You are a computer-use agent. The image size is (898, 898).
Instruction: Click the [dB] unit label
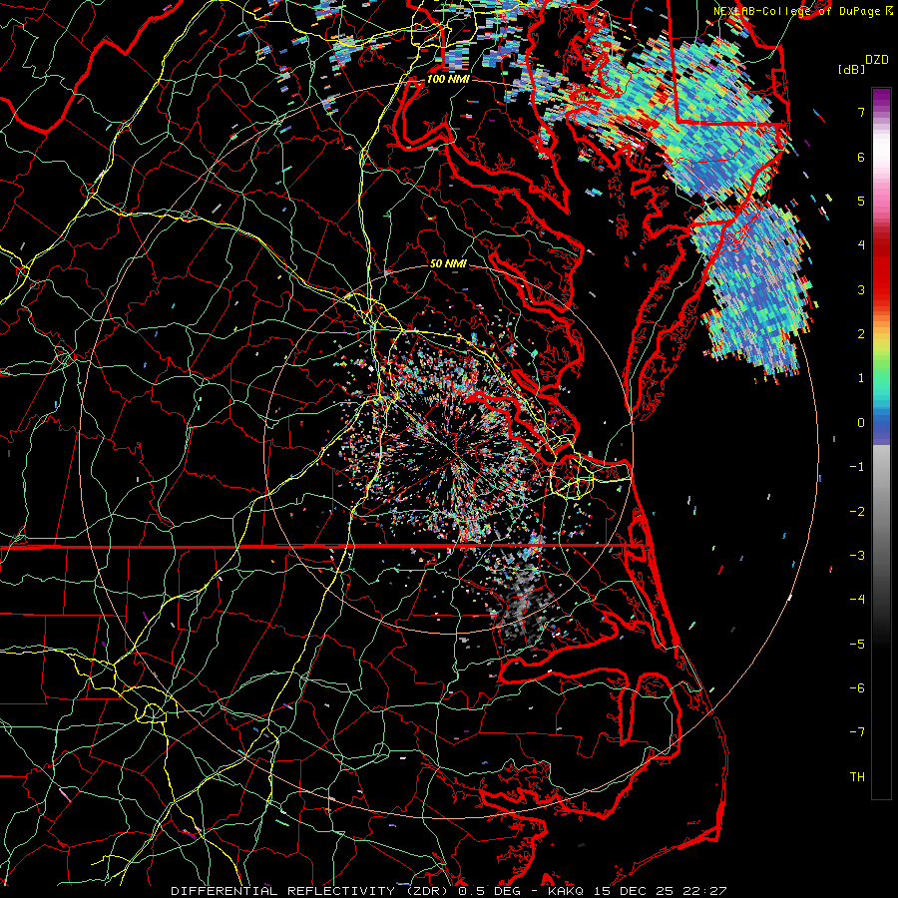point(851,70)
